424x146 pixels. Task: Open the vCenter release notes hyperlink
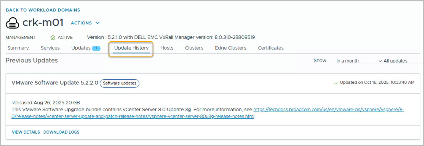click(x=328, y=109)
